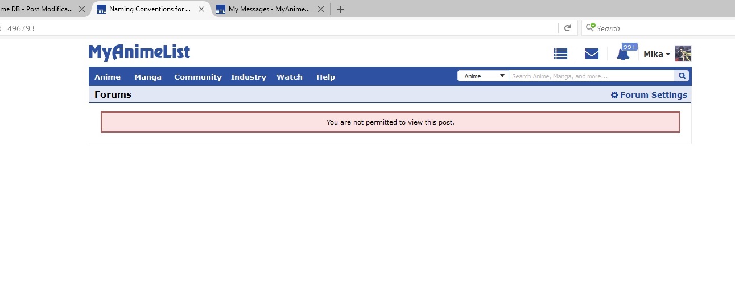This screenshot has width=735, height=281.
Task: Switch to the My Messages browser tab
Action: 267,9
